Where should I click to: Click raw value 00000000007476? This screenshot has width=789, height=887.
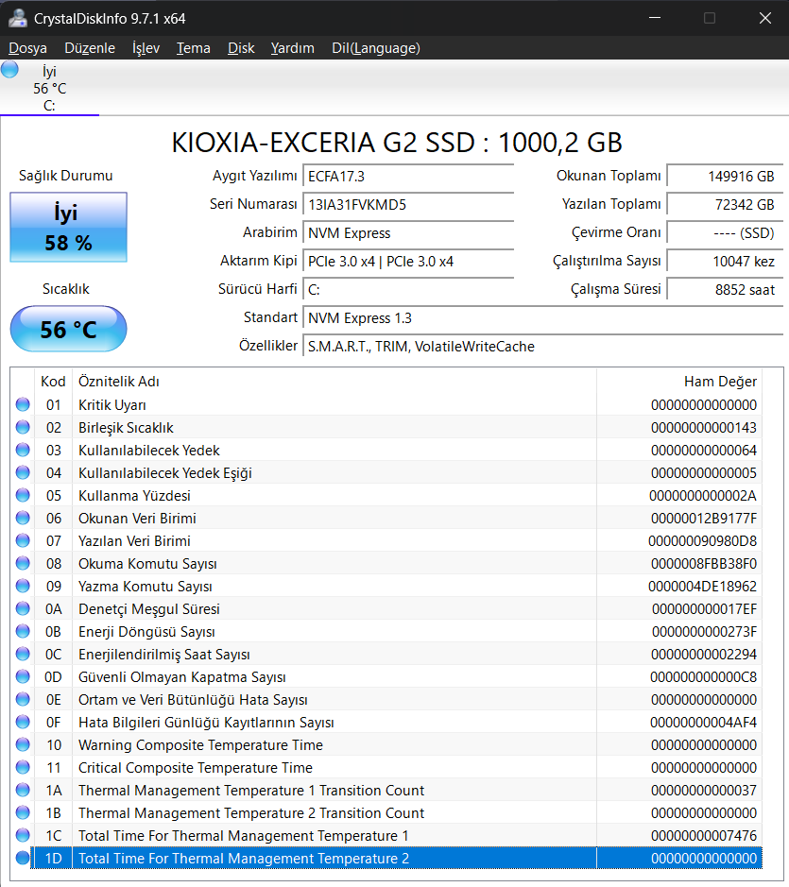[704, 836]
